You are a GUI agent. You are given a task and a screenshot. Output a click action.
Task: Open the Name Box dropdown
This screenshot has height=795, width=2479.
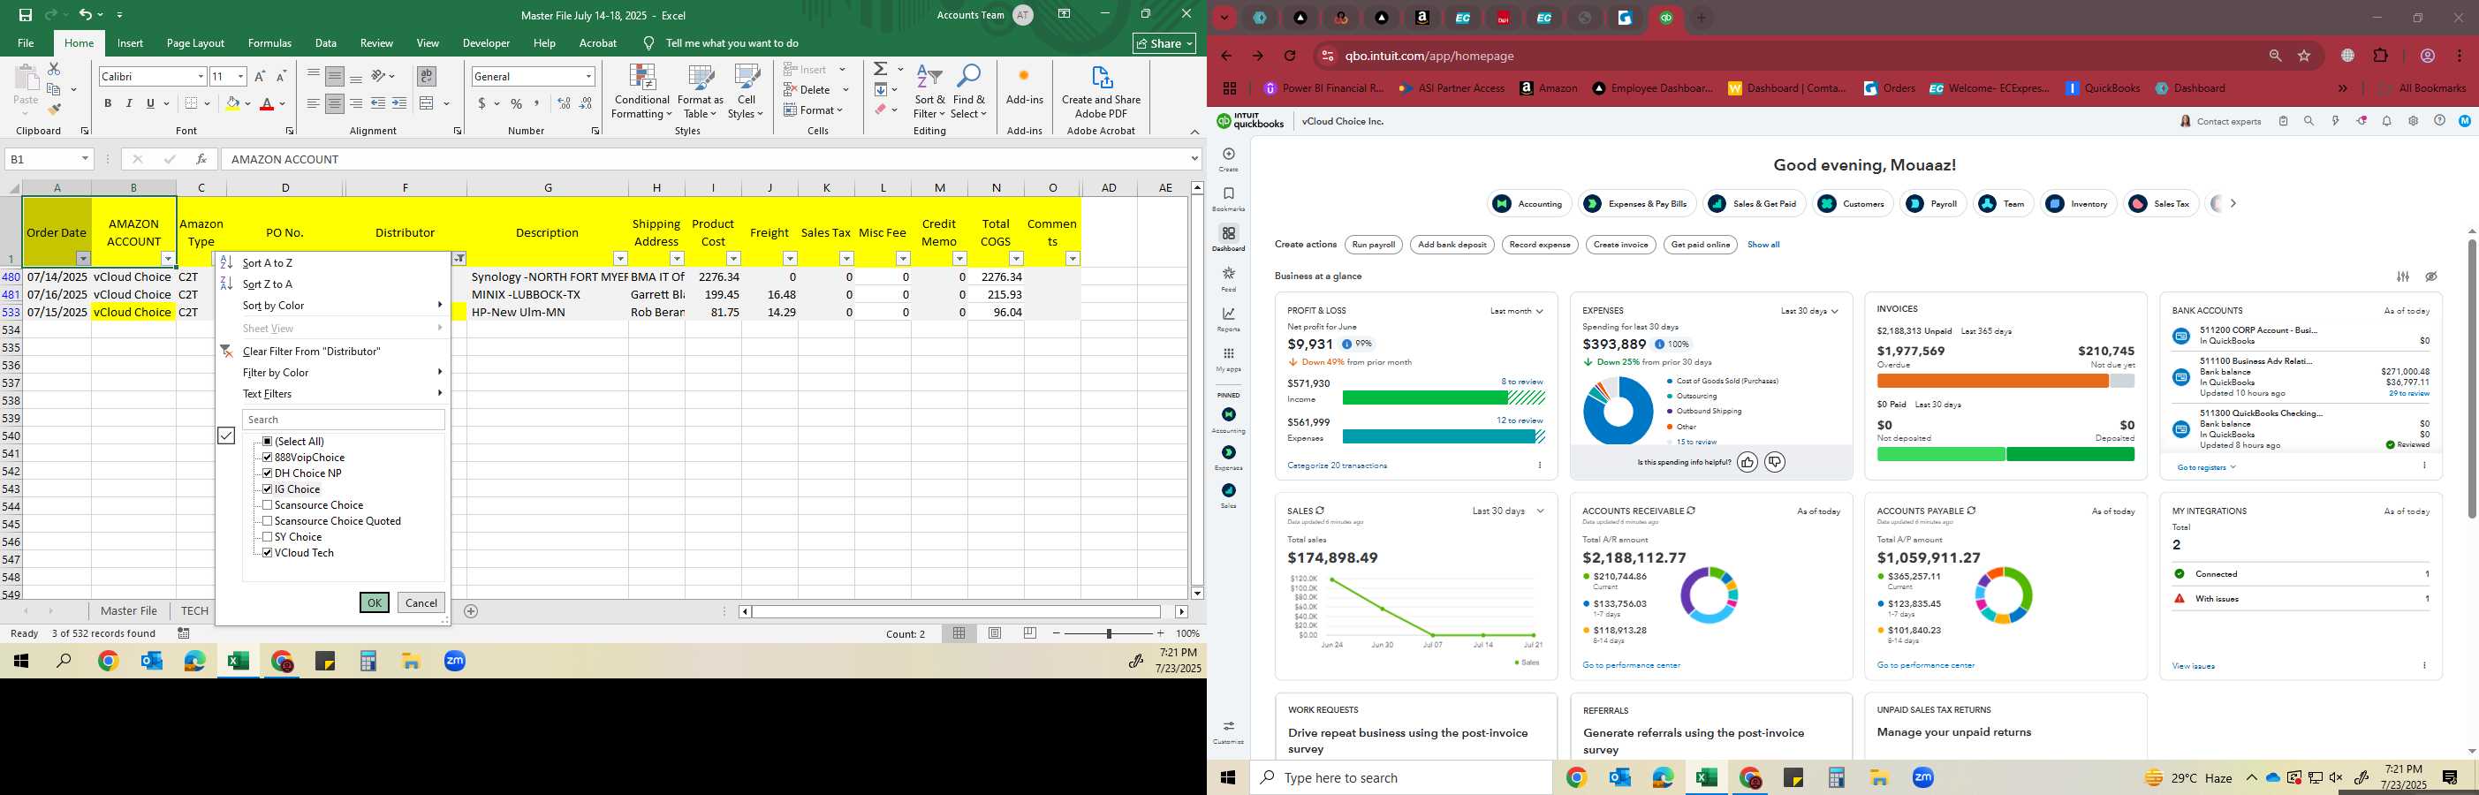point(85,159)
